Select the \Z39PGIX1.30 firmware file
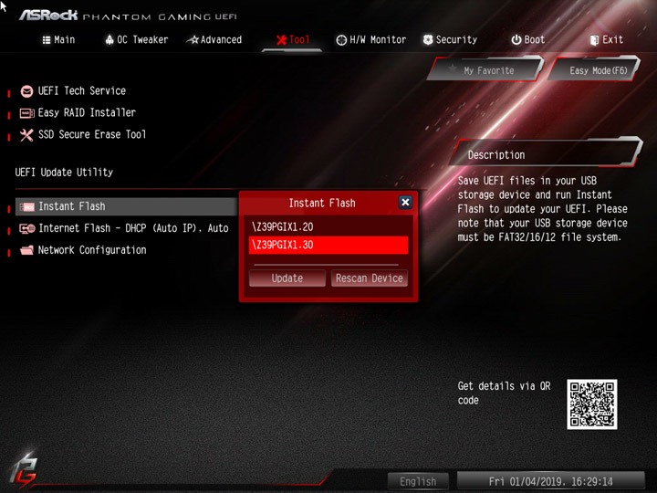This screenshot has height=493, width=657. coord(328,246)
